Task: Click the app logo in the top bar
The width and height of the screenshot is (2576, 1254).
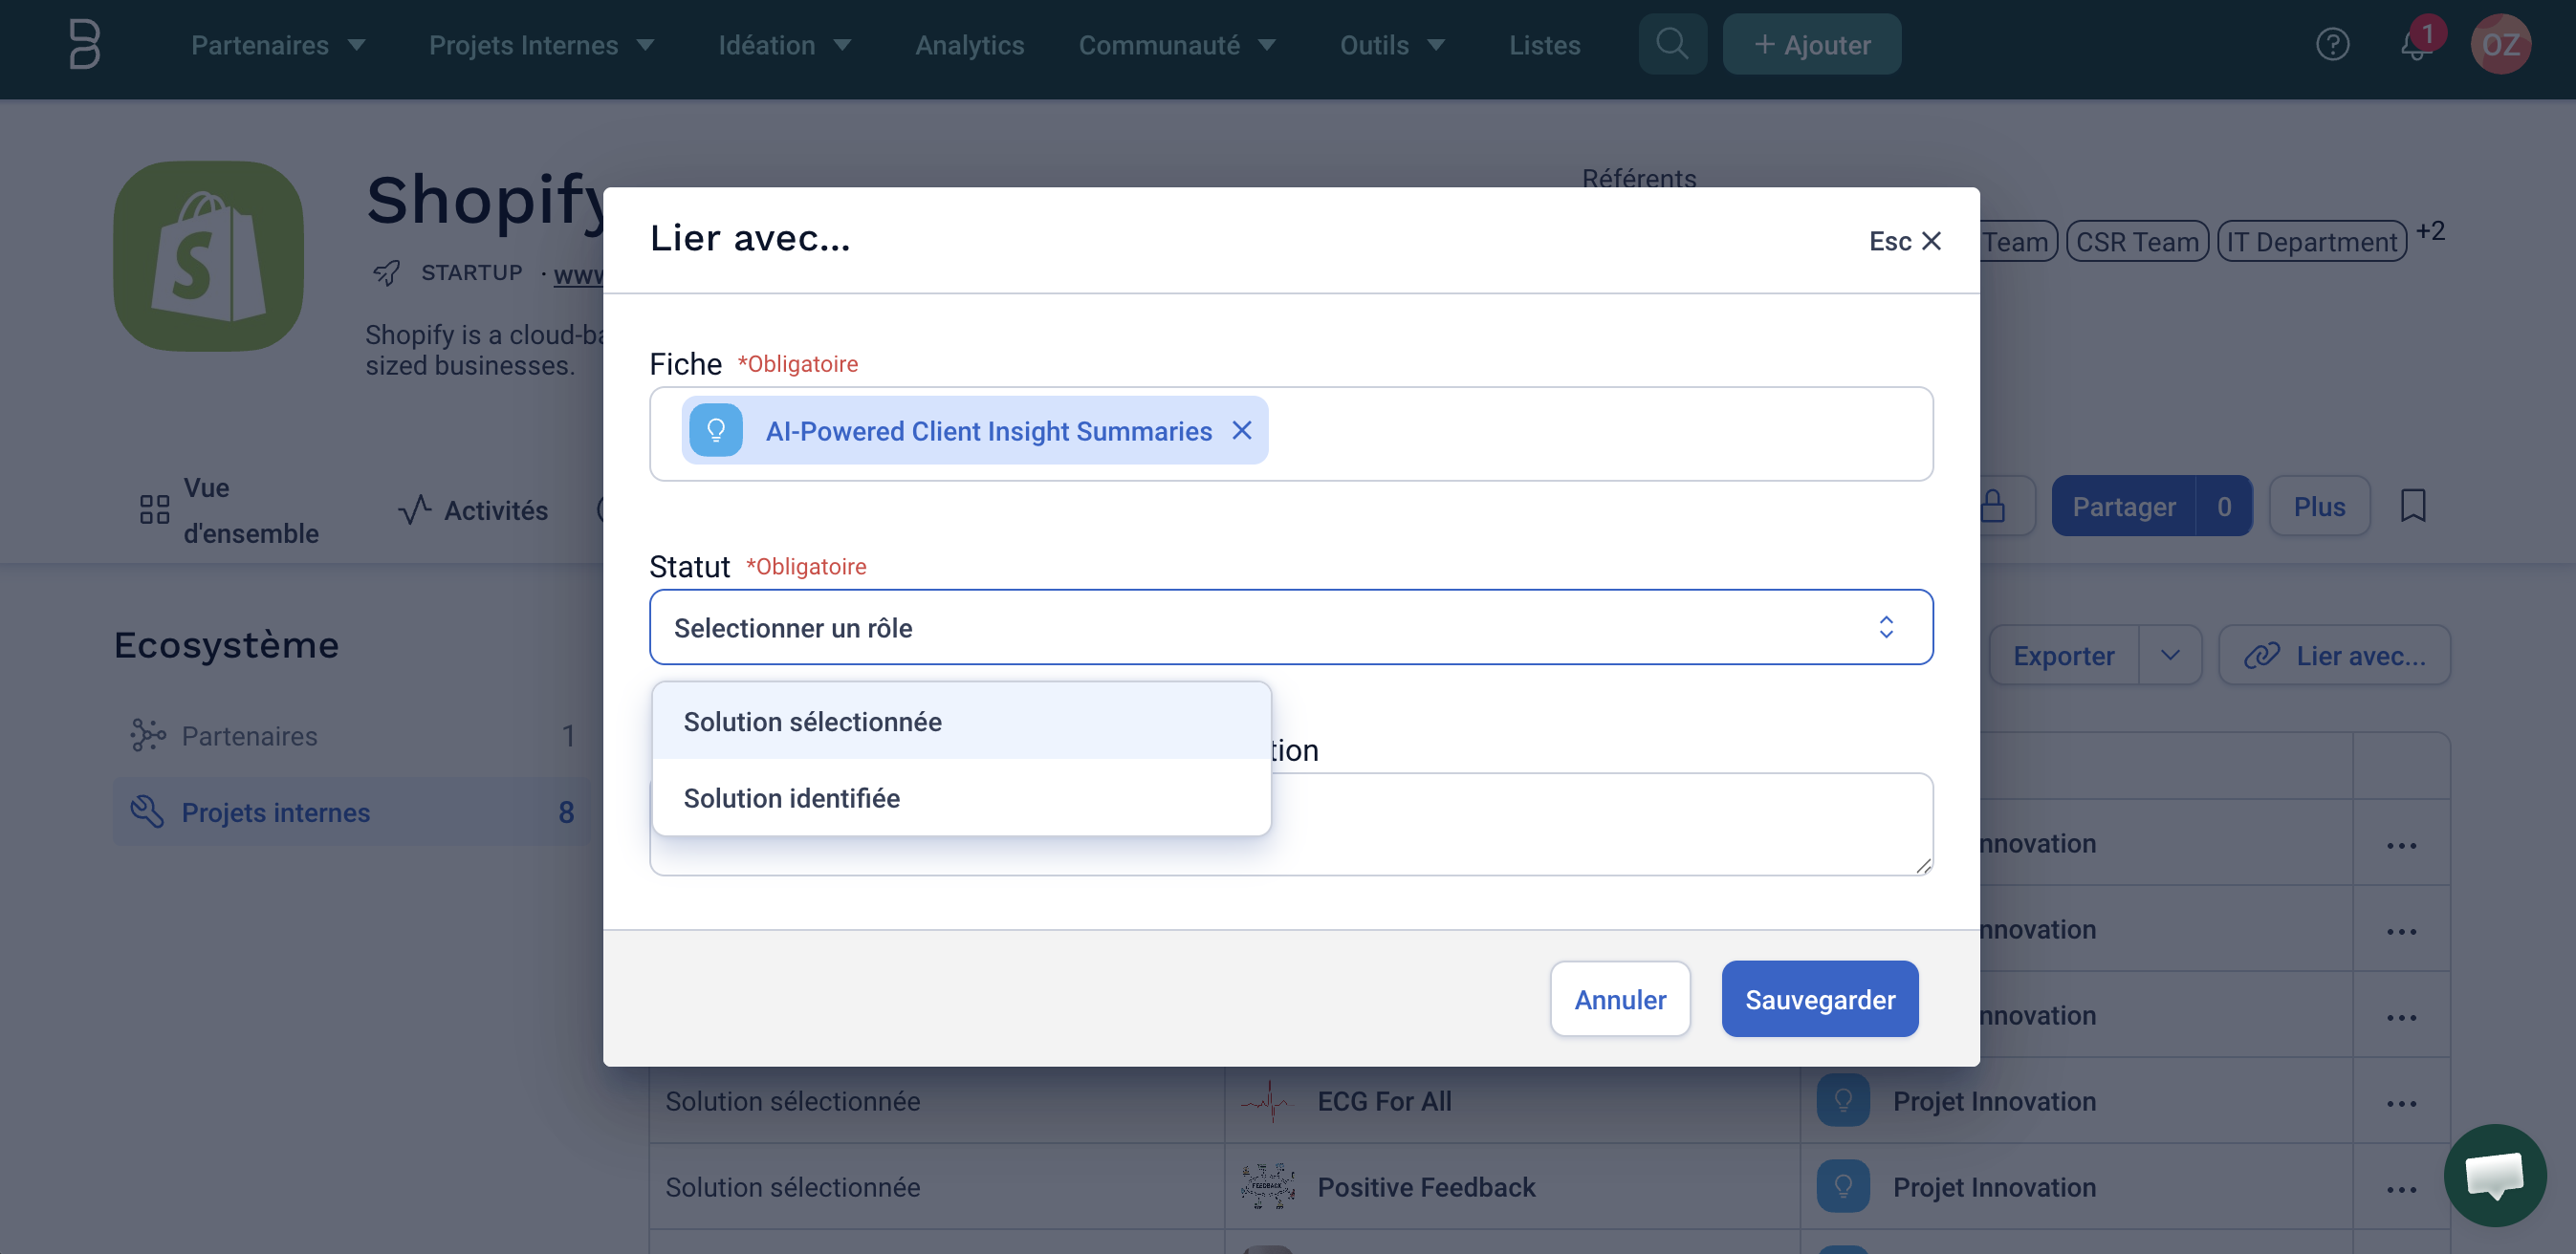Action: 85,45
